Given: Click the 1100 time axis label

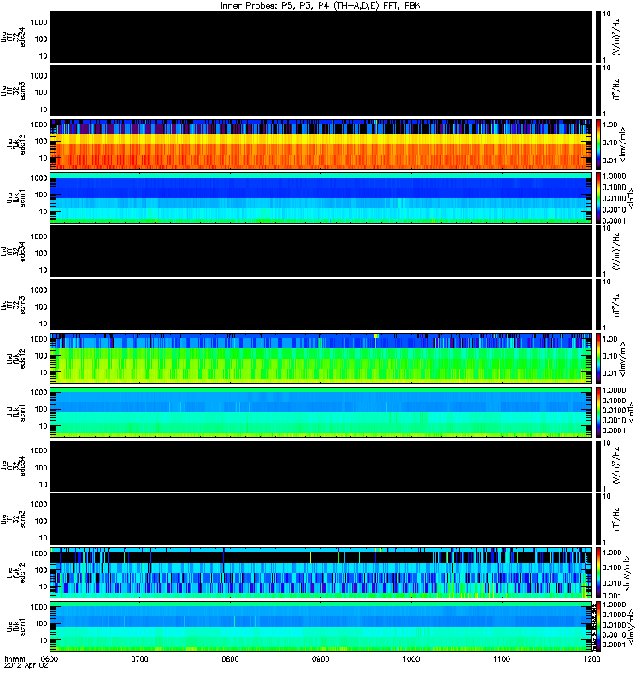Looking at the screenshot, I should pyautogui.click(x=502, y=658).
